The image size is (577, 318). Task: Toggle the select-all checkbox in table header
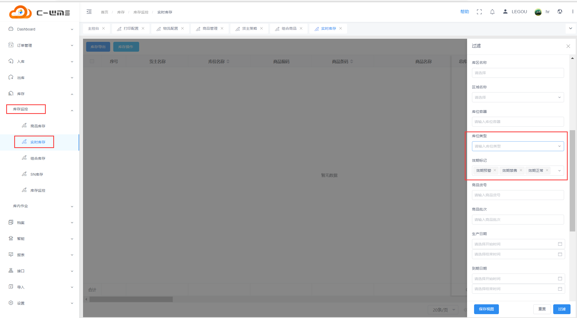(x=92, y=61)
